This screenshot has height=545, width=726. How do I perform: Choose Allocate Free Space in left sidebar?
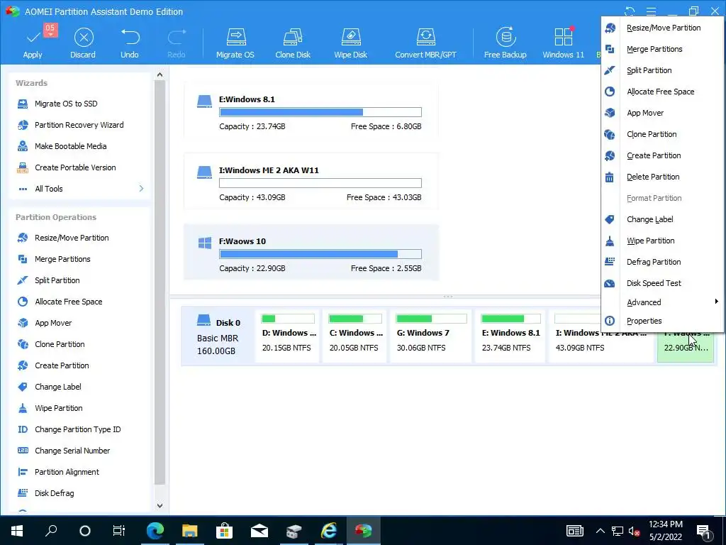tap(69, 302)
